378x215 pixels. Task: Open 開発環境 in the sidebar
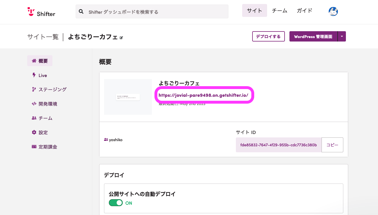(44, 104)
